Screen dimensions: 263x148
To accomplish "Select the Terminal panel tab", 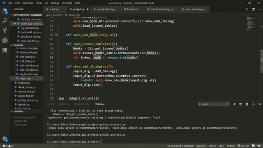I will 99,104.
